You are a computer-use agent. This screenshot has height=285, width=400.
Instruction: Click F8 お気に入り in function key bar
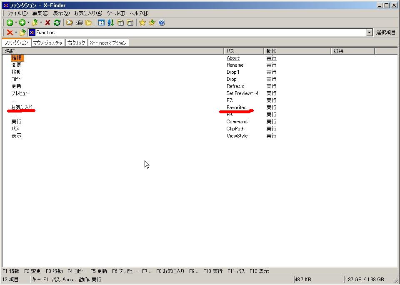point(170,271)
